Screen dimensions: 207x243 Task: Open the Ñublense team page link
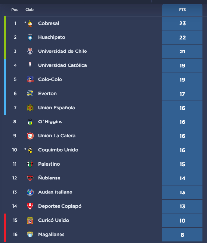pyautogui.click(x=49, y=178)
